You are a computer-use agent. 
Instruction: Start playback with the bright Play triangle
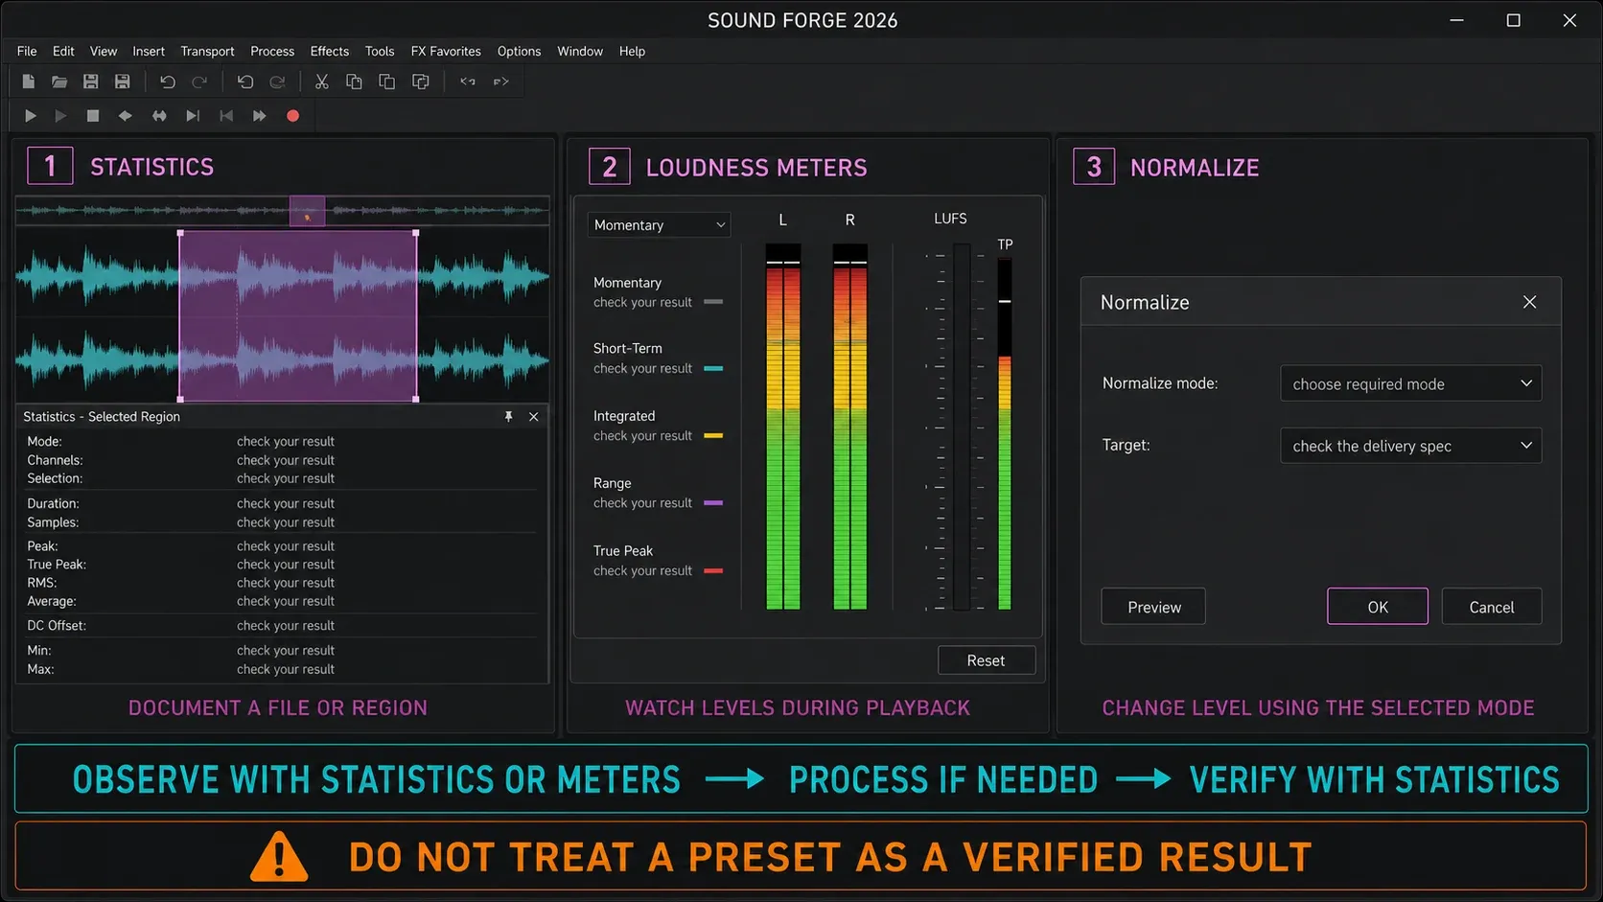(30, 116)
